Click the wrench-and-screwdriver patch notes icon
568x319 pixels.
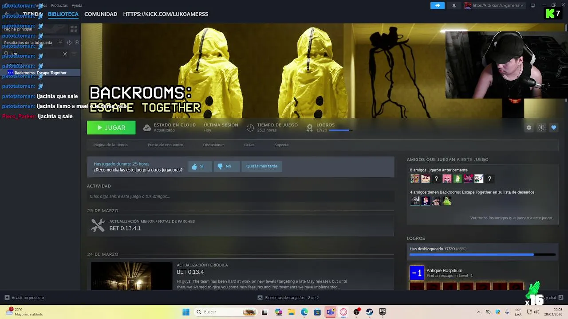point(98,225)
